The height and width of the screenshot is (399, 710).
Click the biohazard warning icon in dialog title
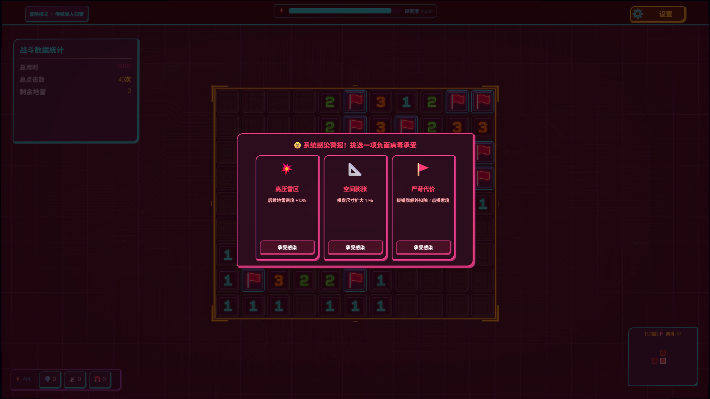297,145
